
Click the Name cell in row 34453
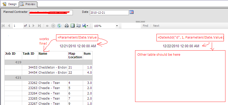53,68
